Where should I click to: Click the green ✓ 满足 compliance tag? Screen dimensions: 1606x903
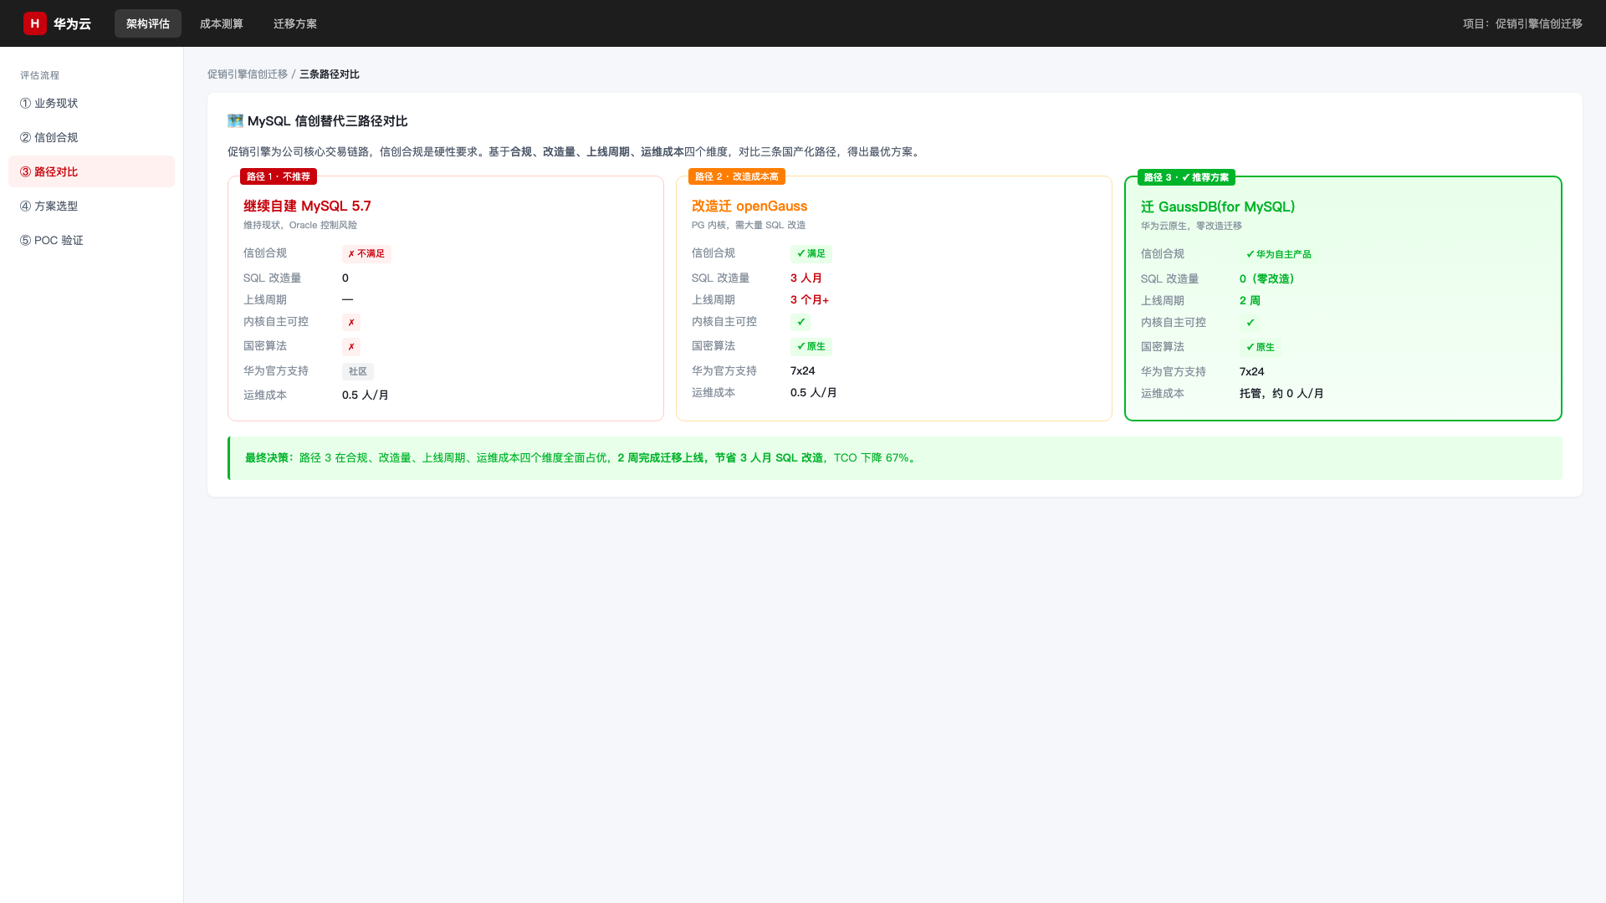coord(811,253)
